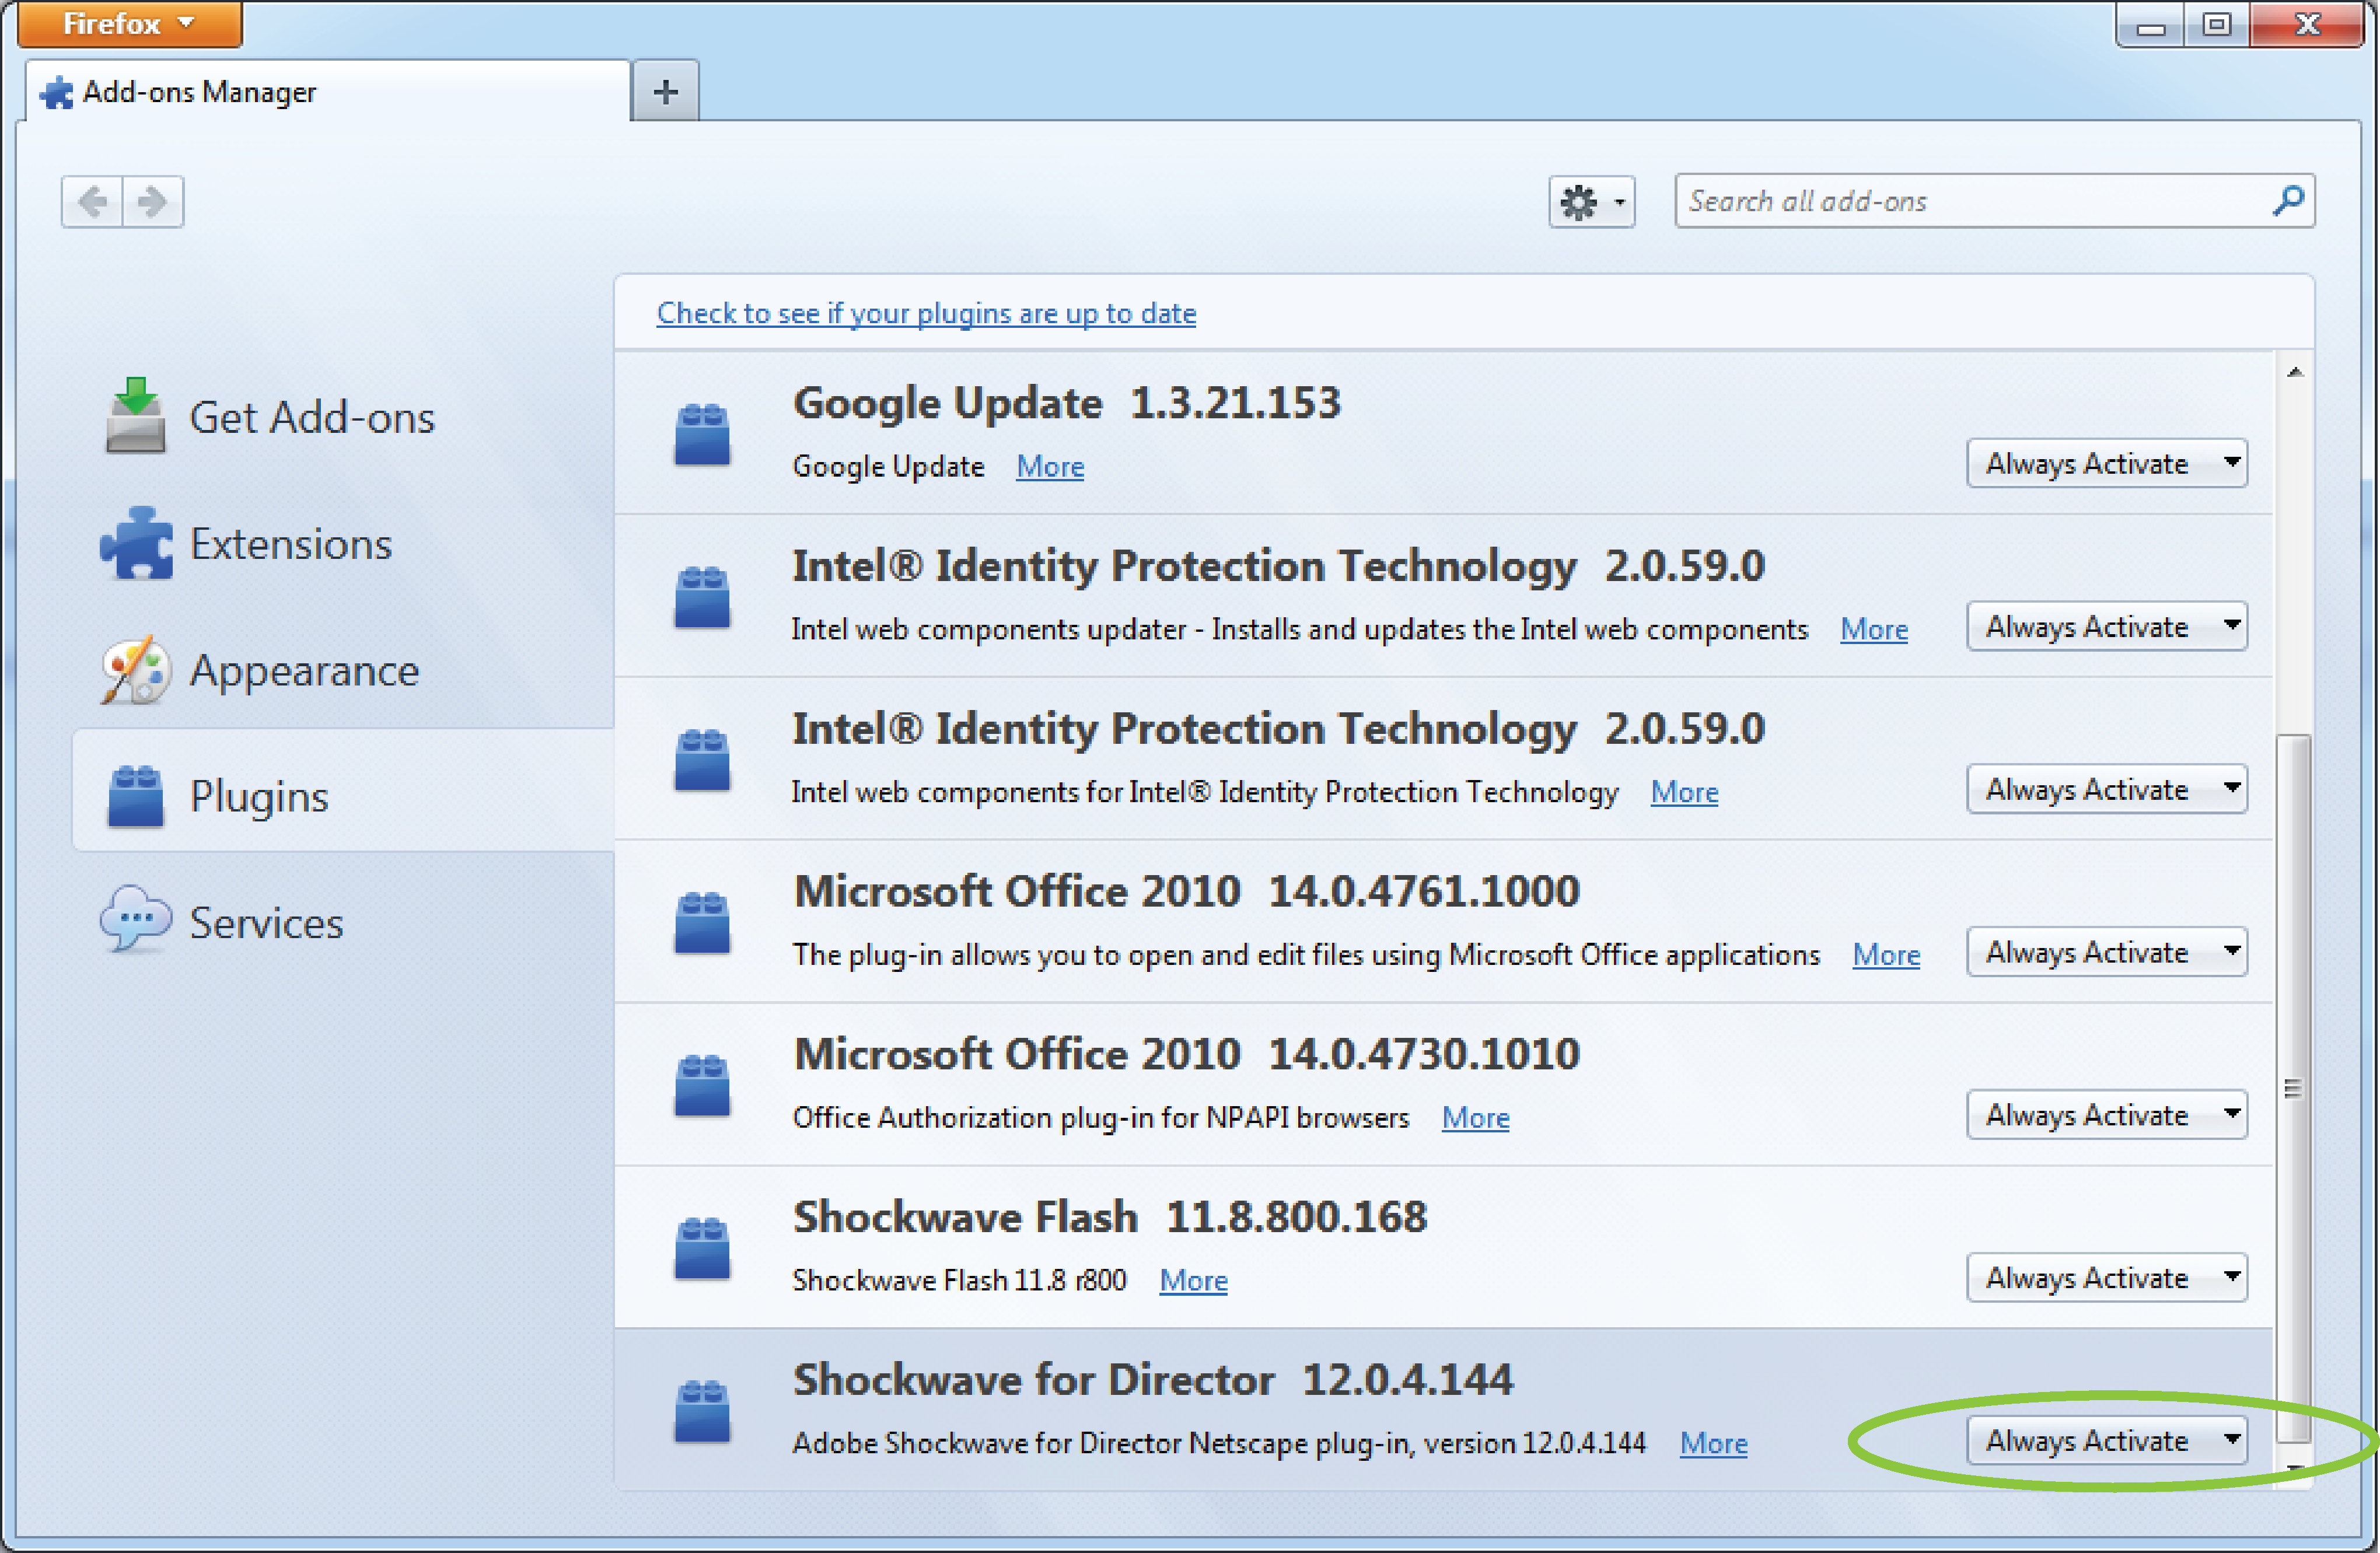Check to see if plugins are up to date
This screenshot has width=2380, height=1553.
(x=926, y=313)
